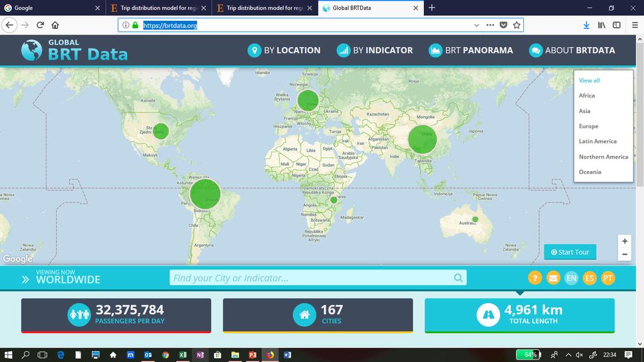
Task: Open the Firefox downloads panel
Action: (587, 25)
